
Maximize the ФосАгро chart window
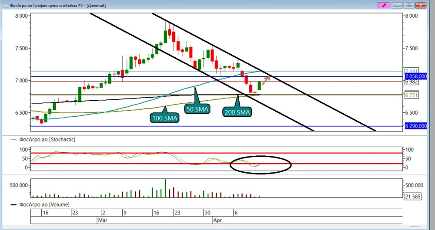pos(409,5)
